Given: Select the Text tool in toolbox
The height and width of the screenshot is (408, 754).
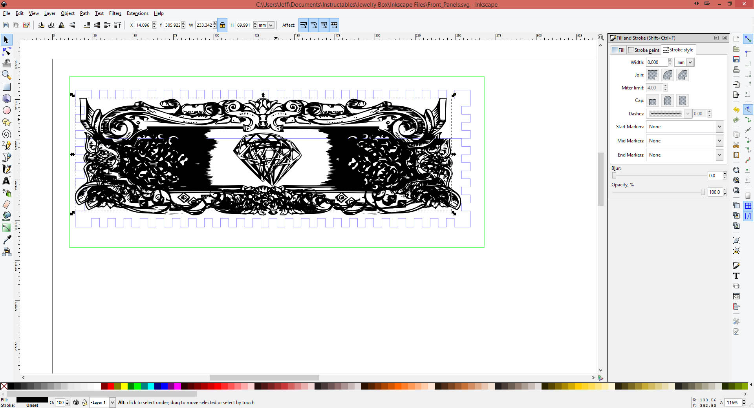Looking at the screenshot, I should pos(6,181).
